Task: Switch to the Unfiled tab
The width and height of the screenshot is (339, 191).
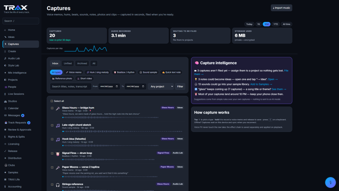Action: pyautogui.click(x=68, y=63)
